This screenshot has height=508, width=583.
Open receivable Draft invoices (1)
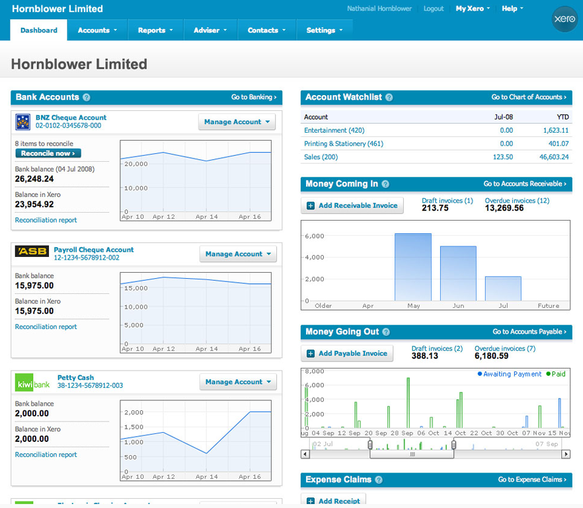point(447,201)
